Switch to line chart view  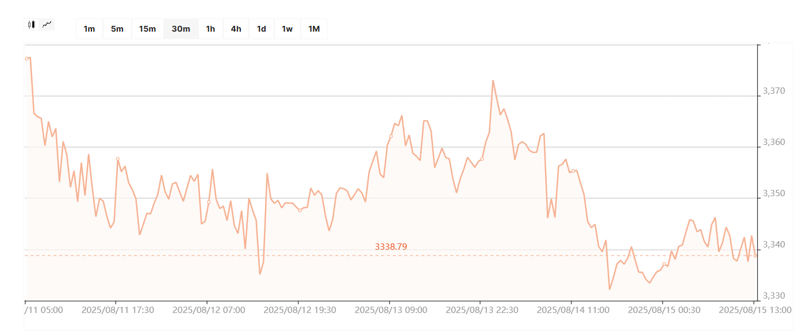tap(47, 25)
